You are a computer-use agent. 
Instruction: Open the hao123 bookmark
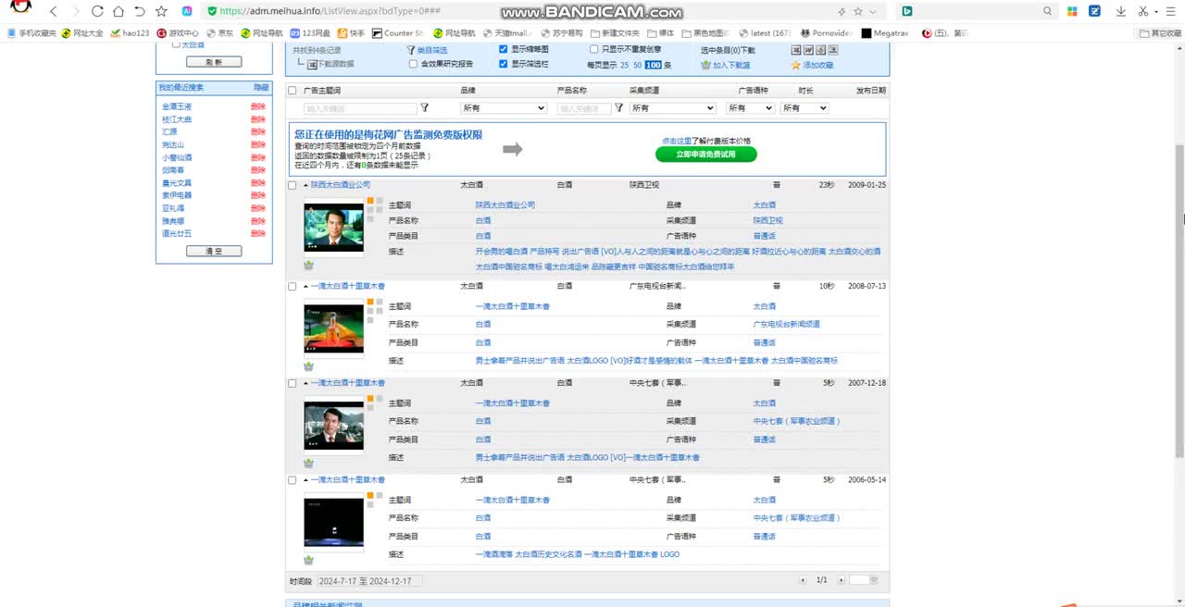(x=130, y=33)
